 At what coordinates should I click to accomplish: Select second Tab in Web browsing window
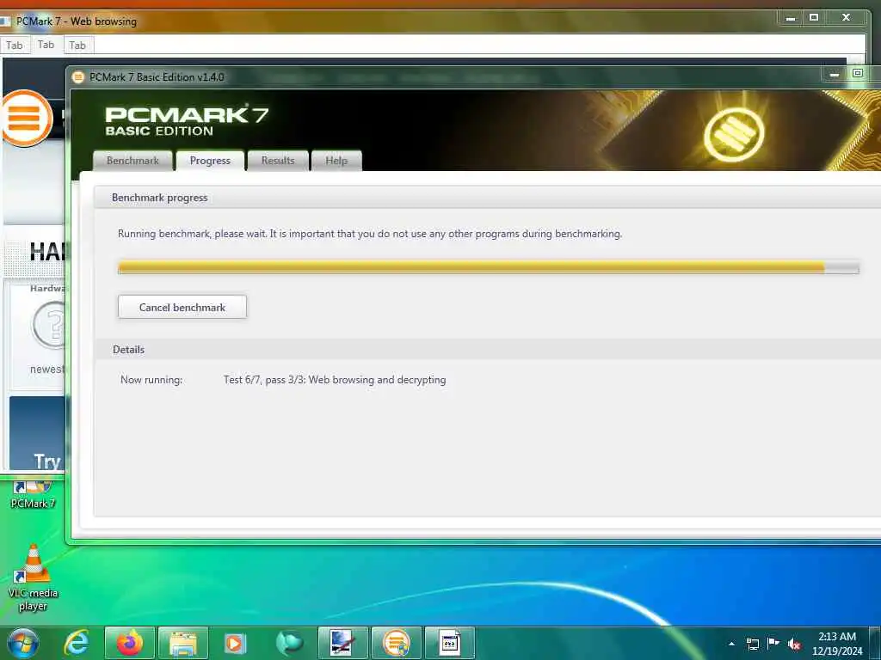click(x=46, y=45)
